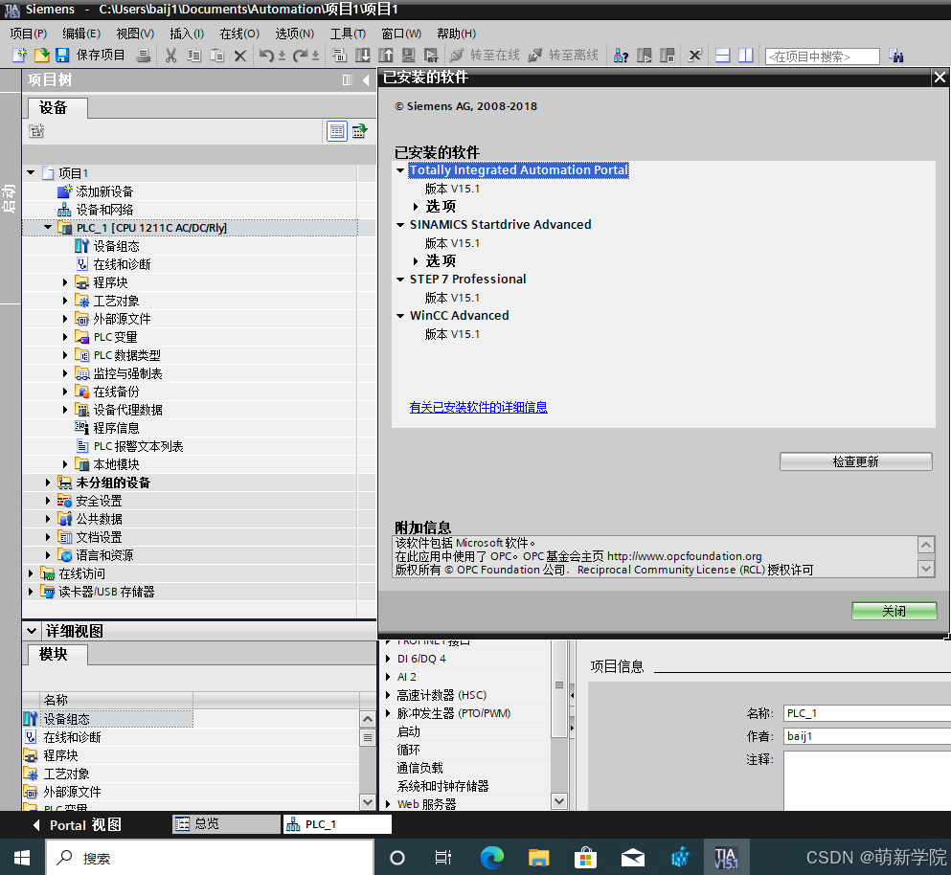951x875 pixels.
Task: Click the green 关闭 button
Action: point(894,611)
